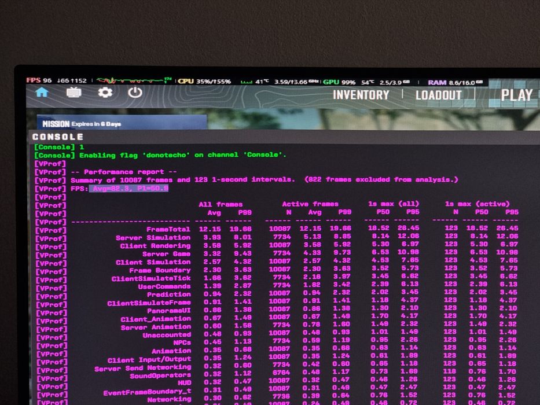Click the Client Simulation row label
Screen dimensions: 540x405
pyautogui.click(x=153, y=262)
